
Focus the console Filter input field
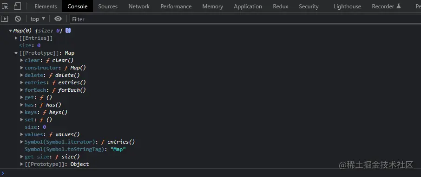pos(245,19)
